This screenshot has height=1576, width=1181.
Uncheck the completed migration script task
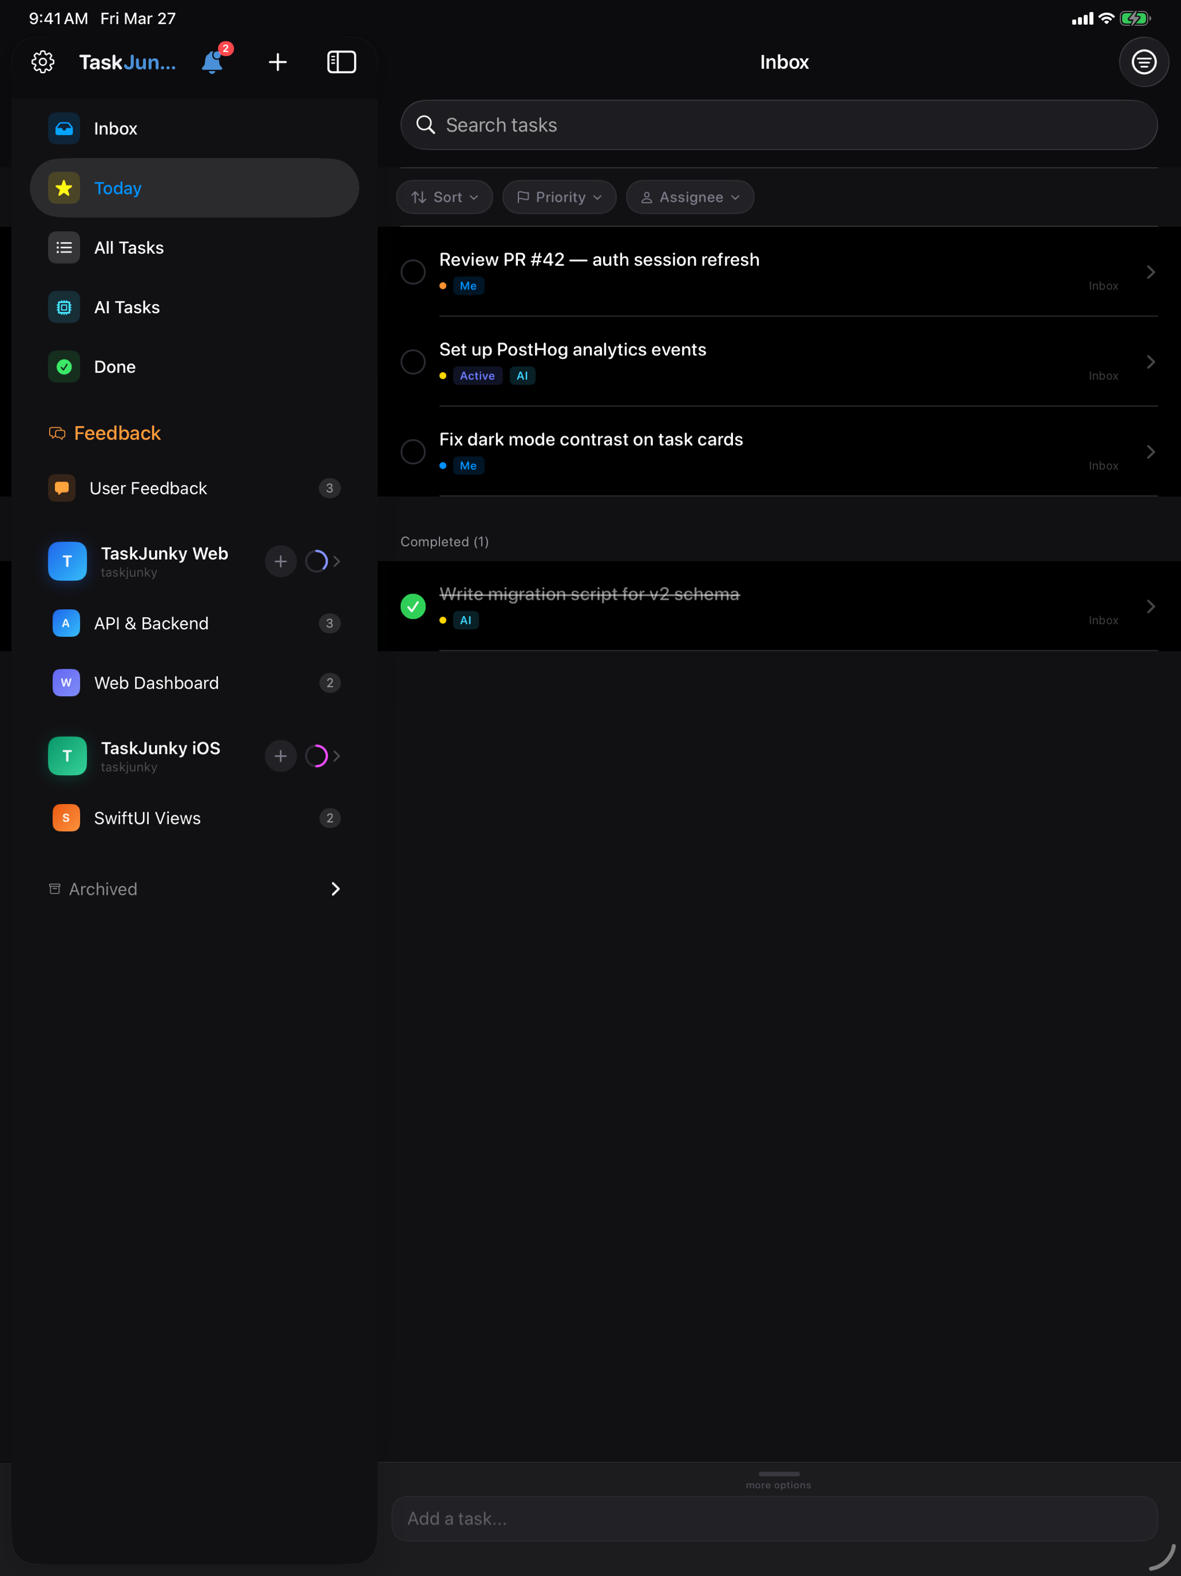pyautogui.click(x=413, y=606)
